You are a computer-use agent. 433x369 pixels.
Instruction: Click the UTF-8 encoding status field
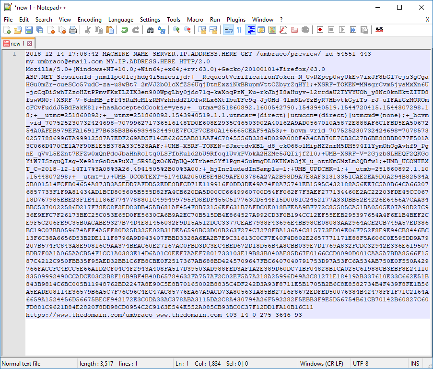tap(361, 363)
